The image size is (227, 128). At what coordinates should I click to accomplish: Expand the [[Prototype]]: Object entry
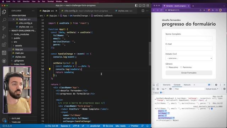coord(157,121)
